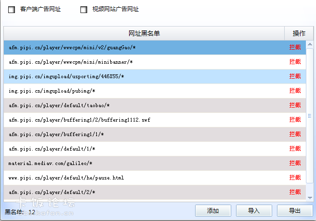
Task: Click the scrollbar down arrow
Action: click(x=310, y=198)
